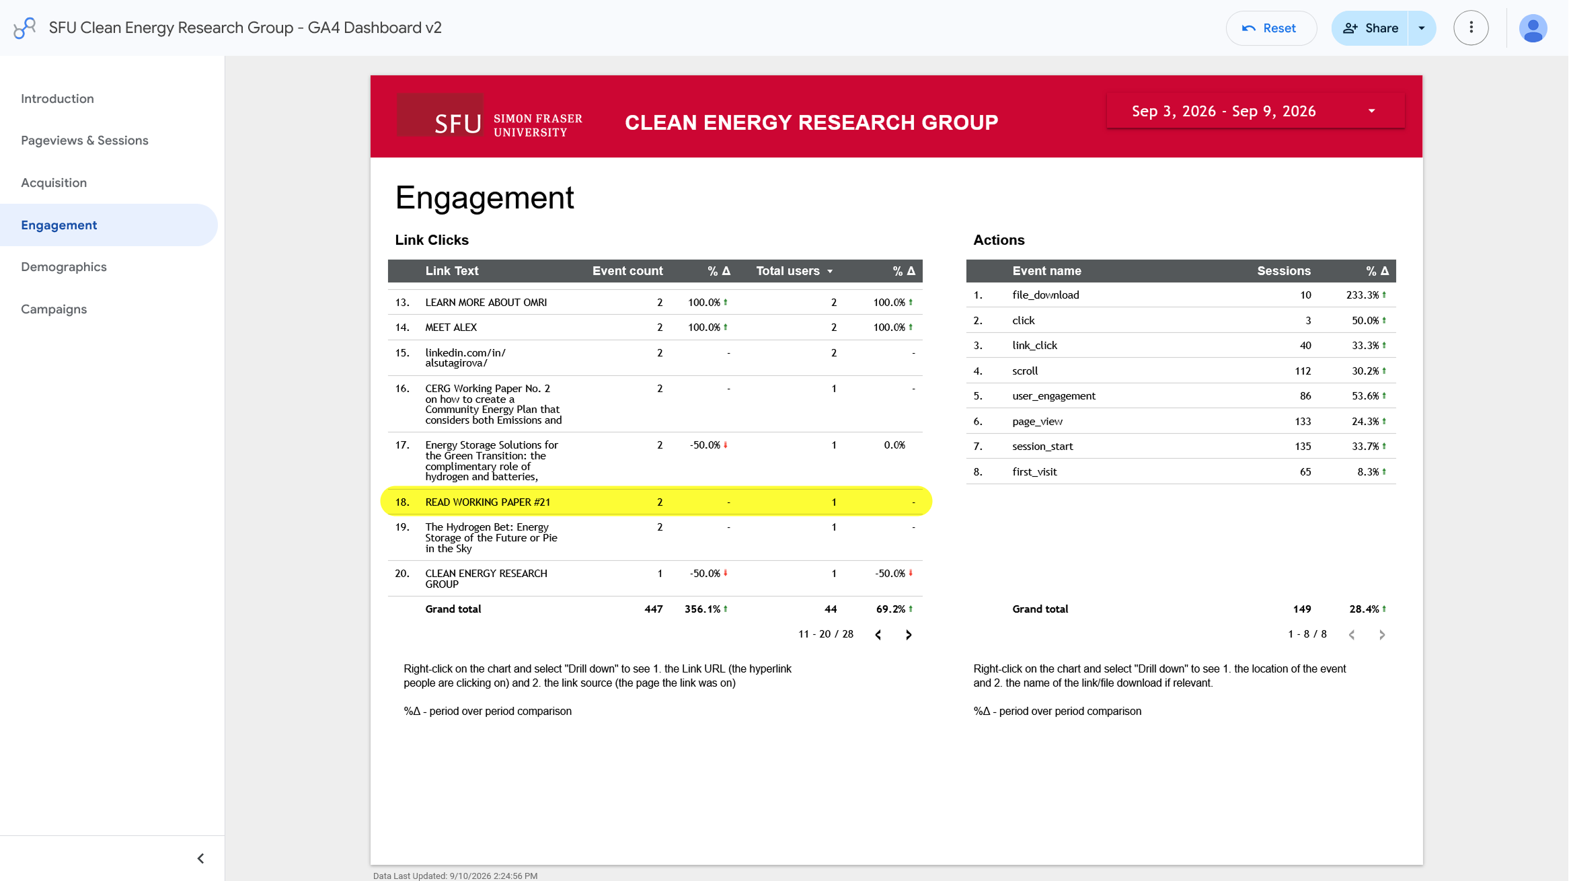Viewport: 1569px width, 881px height.
Task: Sort by the Event count column header
Action: 627,271
